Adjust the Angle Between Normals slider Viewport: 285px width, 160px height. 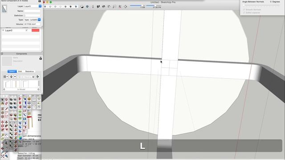[x=261, y=5]
